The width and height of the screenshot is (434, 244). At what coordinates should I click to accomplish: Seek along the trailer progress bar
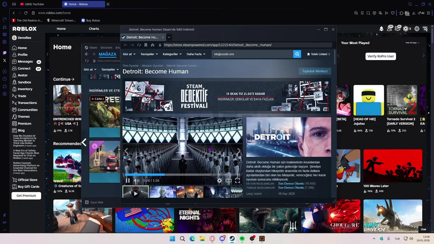[x=182, y=175]
